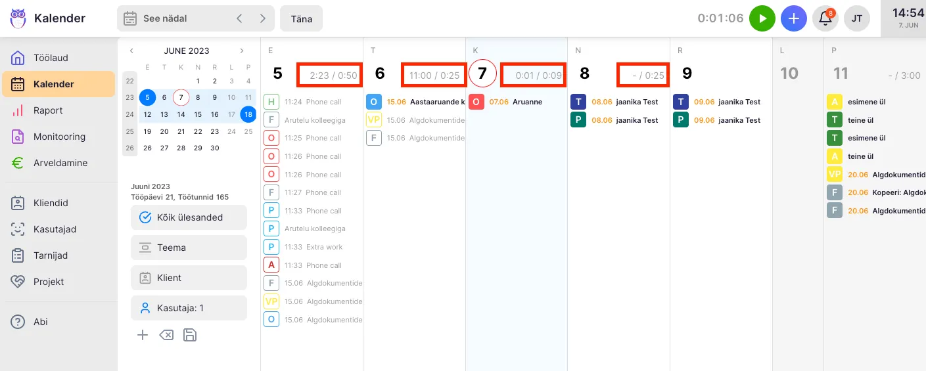Add a new filter with plus icon
926x371 pixels.
(x=143, y=336)
